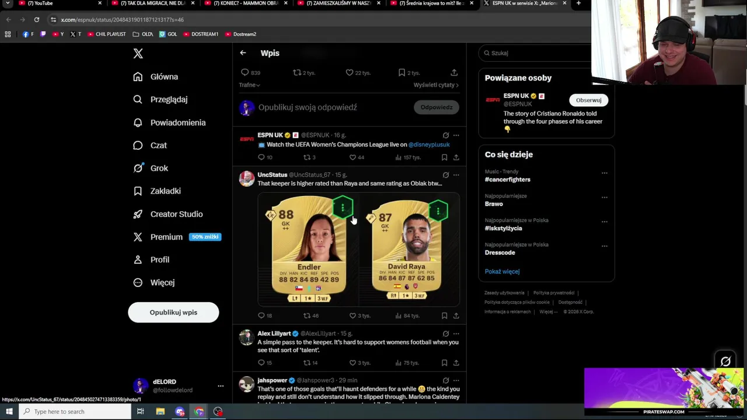Share the ESPN UK reply

456,157
